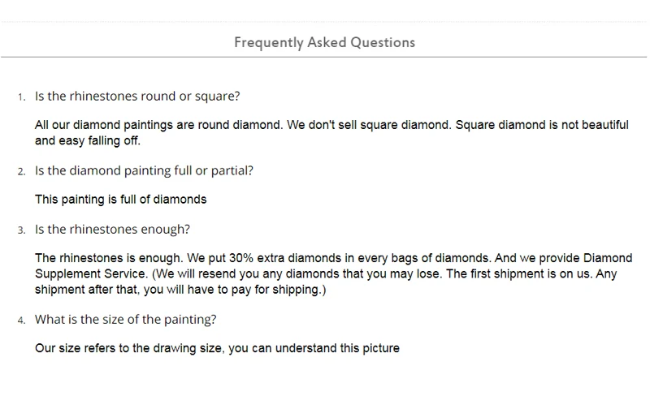
Task: Click the divider line below the heading
Action: point(324,57)
